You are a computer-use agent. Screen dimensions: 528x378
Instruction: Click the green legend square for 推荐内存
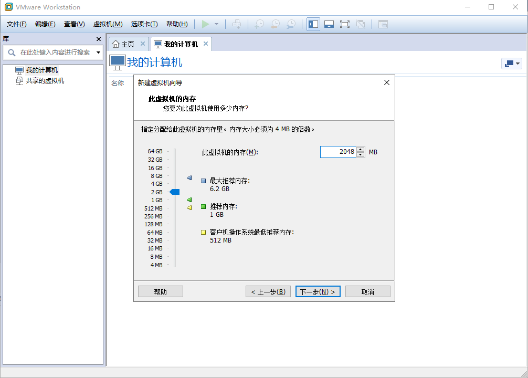click(204, 206)
